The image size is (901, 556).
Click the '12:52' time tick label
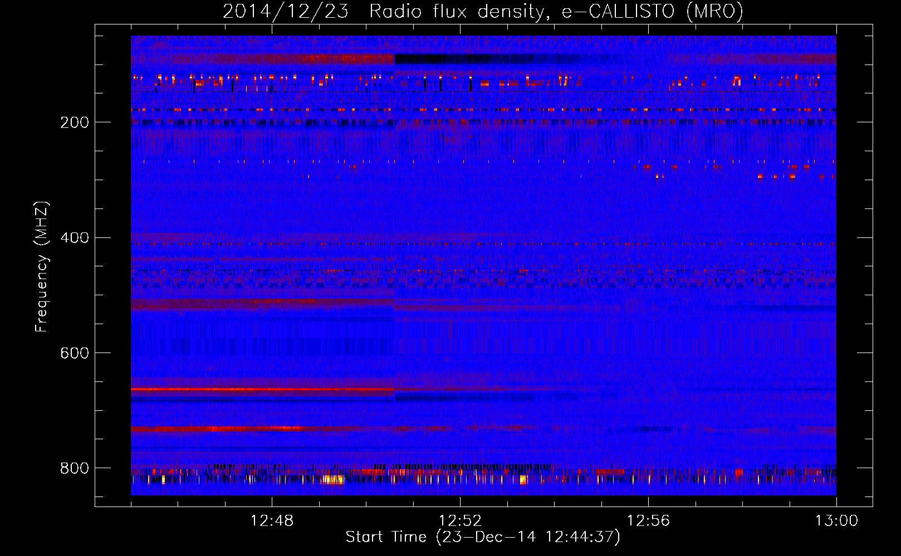pos(460,521)
